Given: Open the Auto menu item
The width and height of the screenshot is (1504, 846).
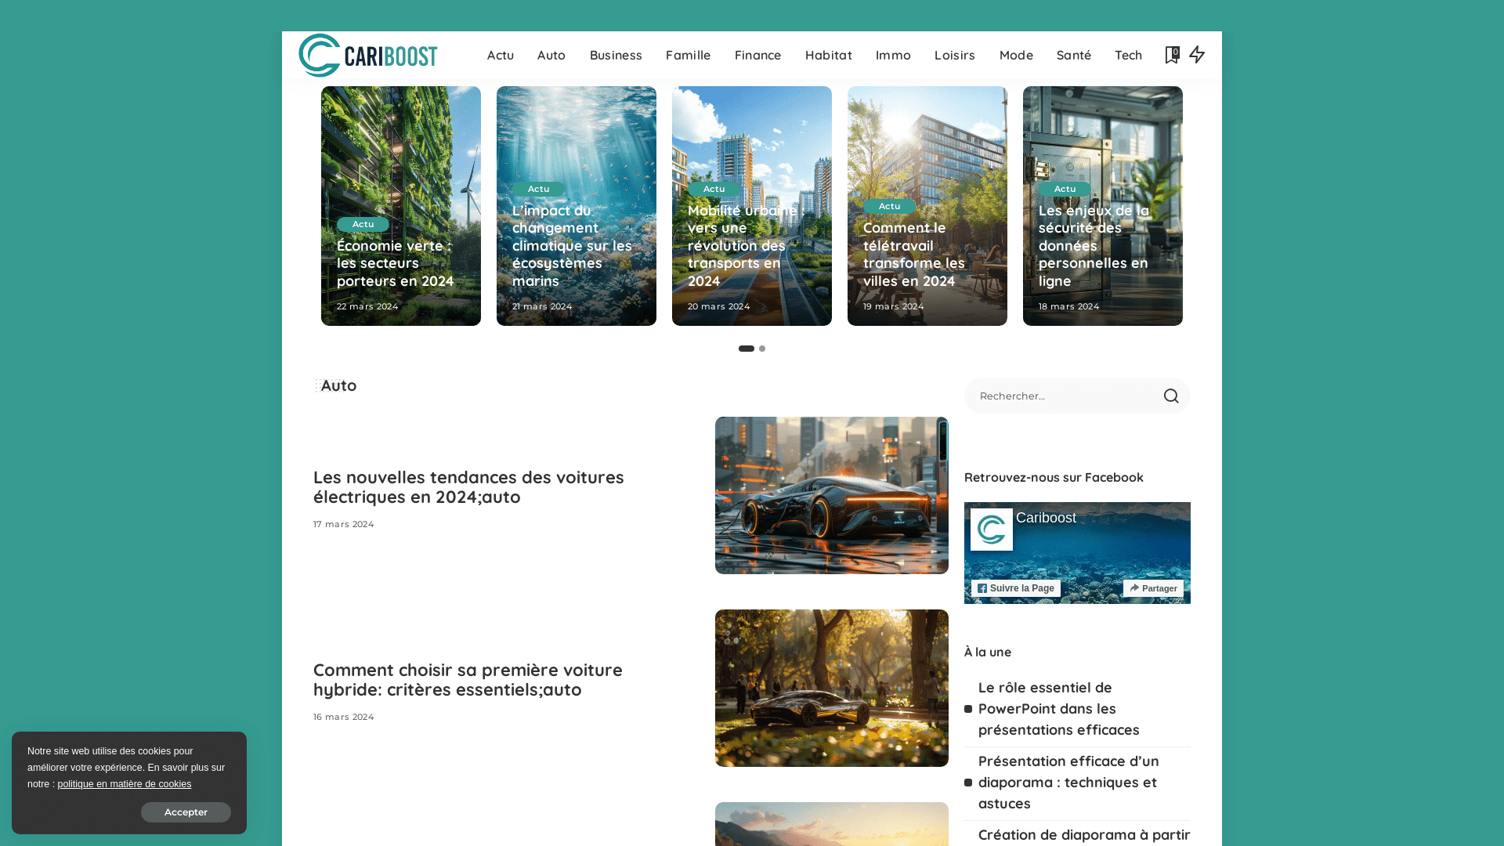Looking at the screenshot, I should 551,55.
